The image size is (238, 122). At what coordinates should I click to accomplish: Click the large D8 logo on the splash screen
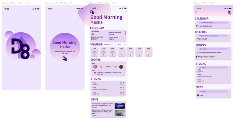pos(21,49)
